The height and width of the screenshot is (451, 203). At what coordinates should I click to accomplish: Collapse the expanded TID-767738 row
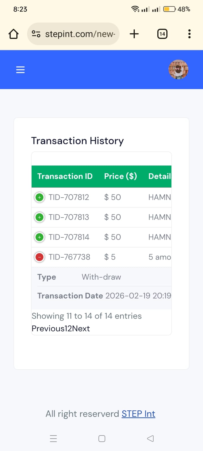coord(39,257)
